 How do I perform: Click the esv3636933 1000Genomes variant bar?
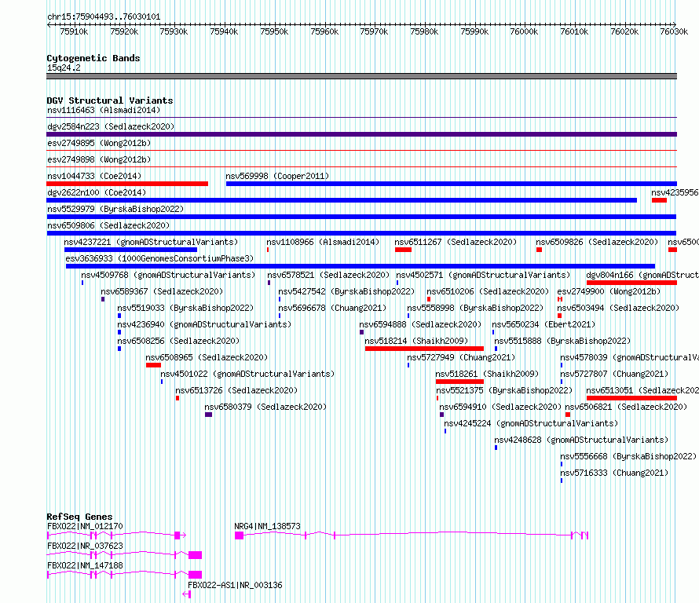(360, 266)
